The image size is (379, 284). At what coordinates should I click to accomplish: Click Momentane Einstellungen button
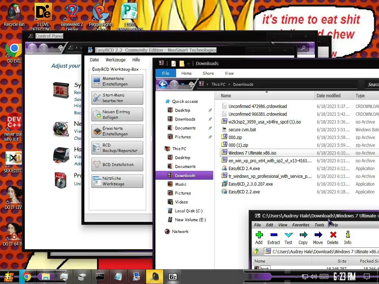click(x=117, y=81)
